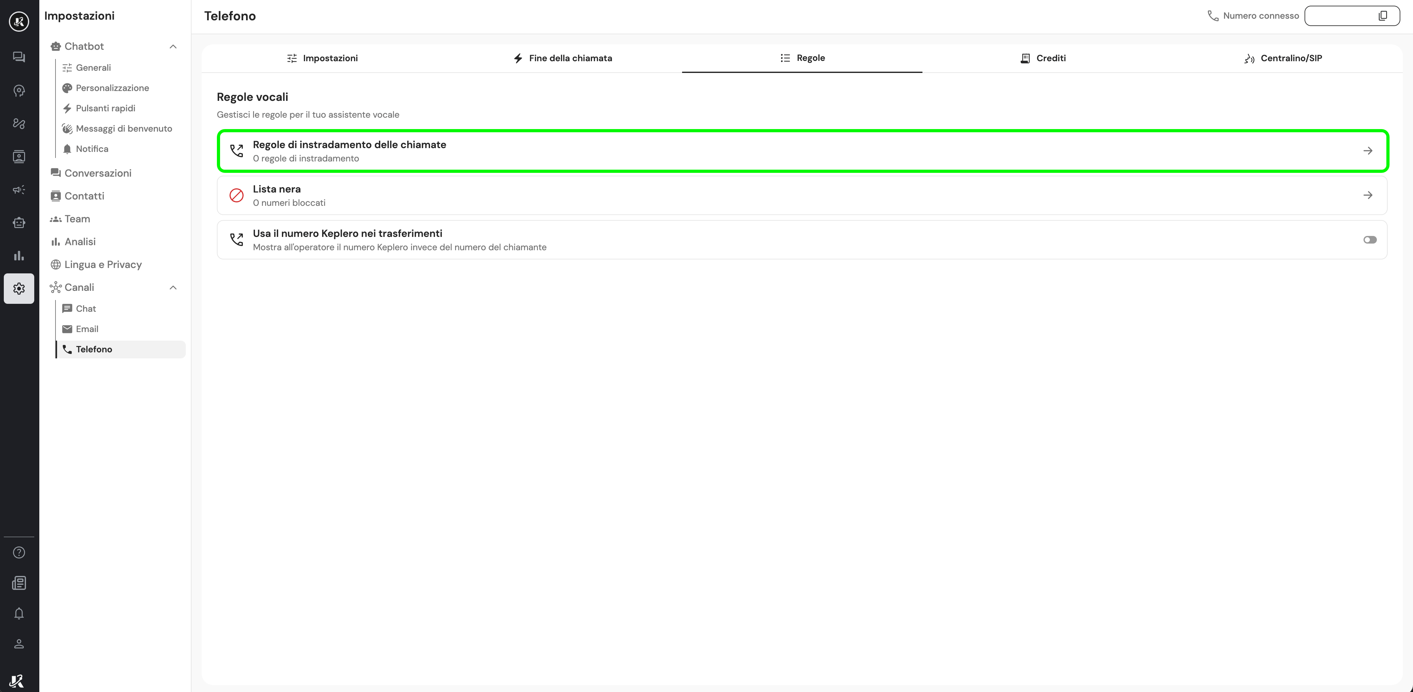Open the help question mark icon
The image size is (1413, 692).
coord(19,552)
